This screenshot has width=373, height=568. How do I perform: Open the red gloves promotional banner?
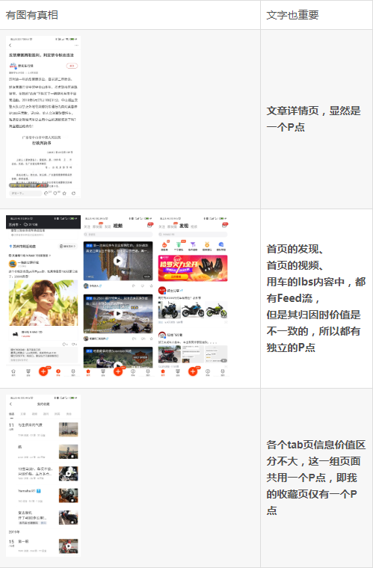[x=193, y=268]
